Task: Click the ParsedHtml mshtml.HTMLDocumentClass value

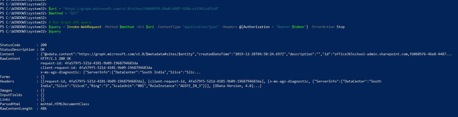Action: 65,104
